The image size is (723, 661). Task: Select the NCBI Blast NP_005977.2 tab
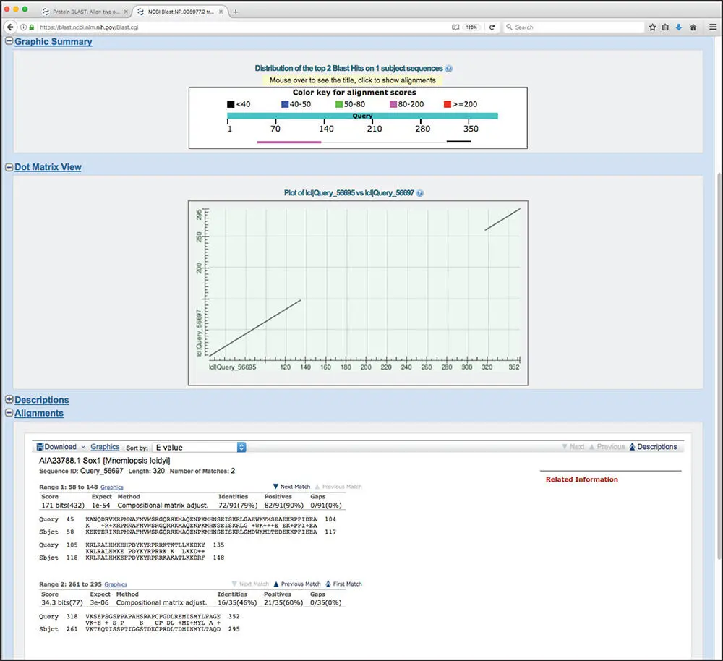[x=181, y=12]
